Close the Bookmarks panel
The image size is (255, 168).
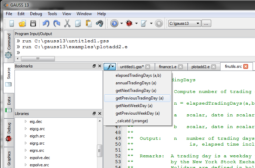100,66
